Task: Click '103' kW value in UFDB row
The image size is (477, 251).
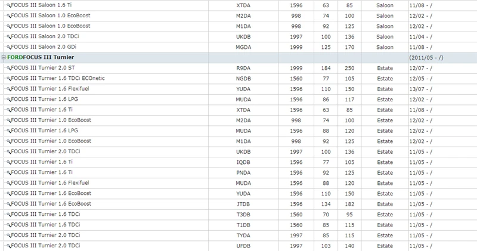Action: (326, 246)
